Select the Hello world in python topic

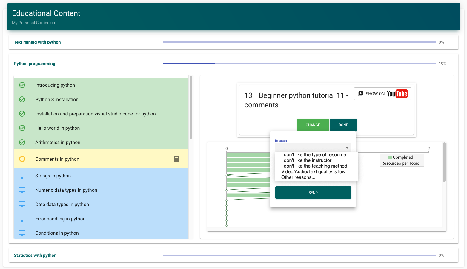pos(101,128)
